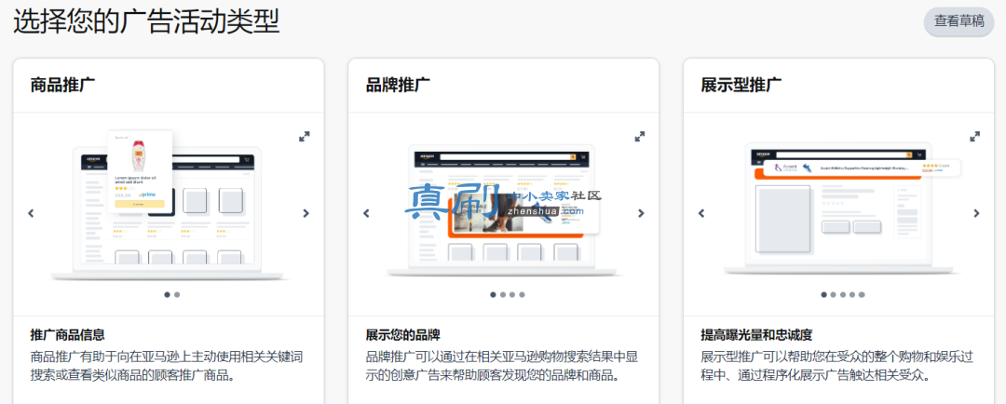This screenshot has height=404, width=1006.
Task: Select second dot in 展示型推广 carousel
Action: pos(833,295)
